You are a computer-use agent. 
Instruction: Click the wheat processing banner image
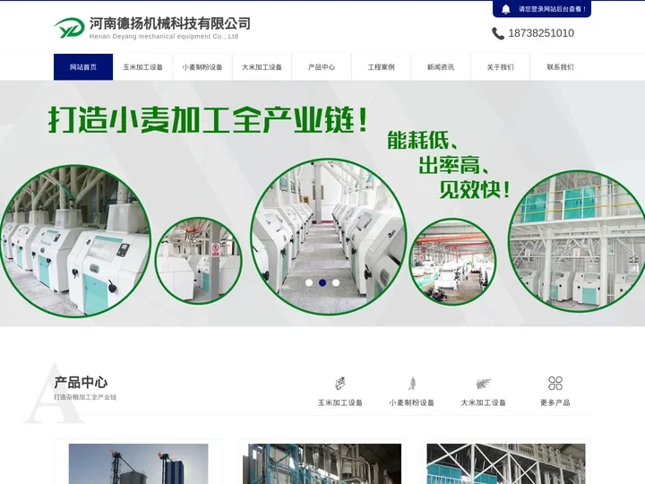322,203
